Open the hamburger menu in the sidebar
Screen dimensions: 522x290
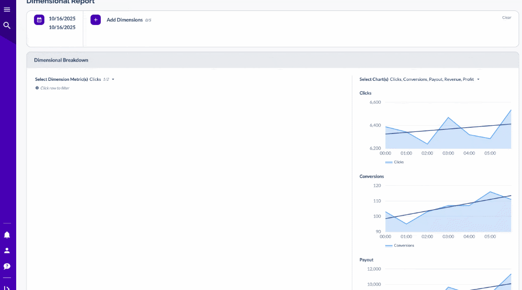coord(7,9)
